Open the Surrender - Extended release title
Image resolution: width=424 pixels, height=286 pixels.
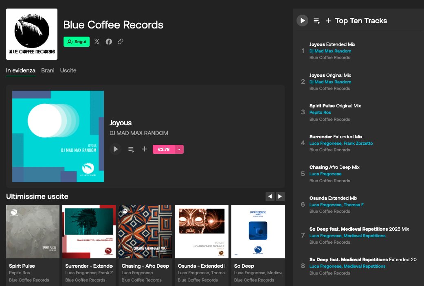89,266
